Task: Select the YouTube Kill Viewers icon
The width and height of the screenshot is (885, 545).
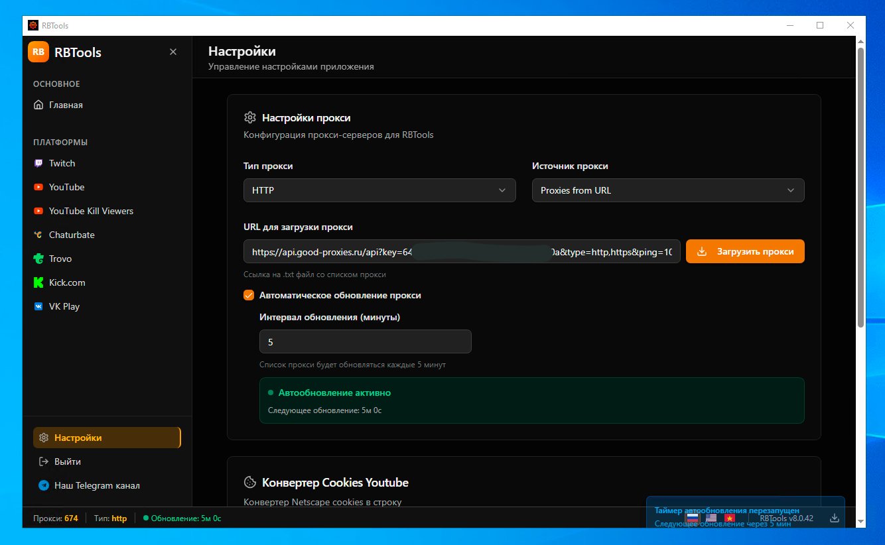Action: coord(39,211)
